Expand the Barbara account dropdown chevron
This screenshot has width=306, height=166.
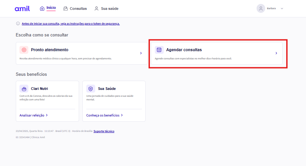click(x=282, y=9)
